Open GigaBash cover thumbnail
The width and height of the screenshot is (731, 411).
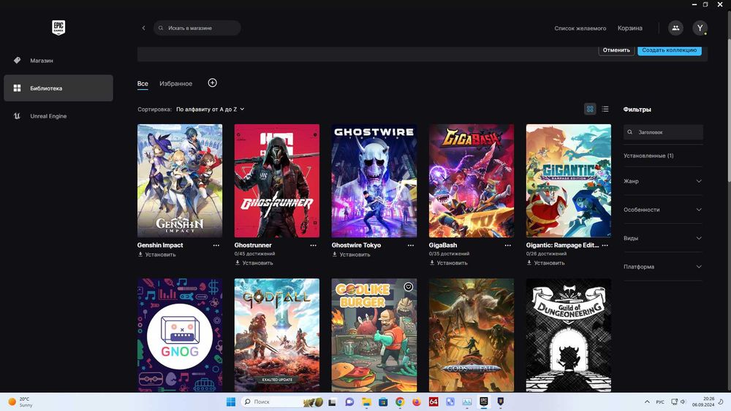click(471, 180)
